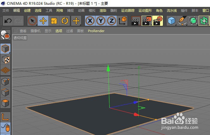Open the viewport 查看 menu
The height and width of the screenshot is (135, 210).
click(23, 31)
